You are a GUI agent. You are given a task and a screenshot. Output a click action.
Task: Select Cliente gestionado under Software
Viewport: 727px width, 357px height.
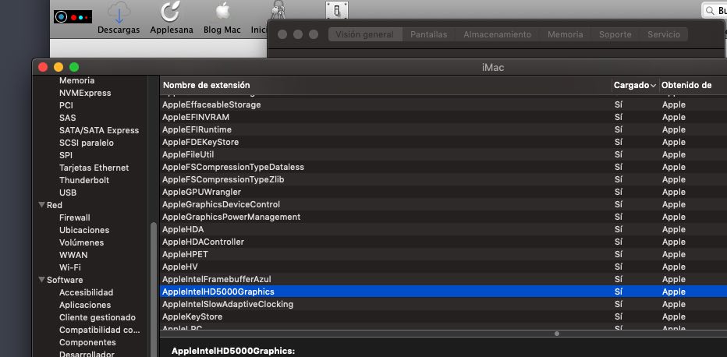click(x=98, y=318)
